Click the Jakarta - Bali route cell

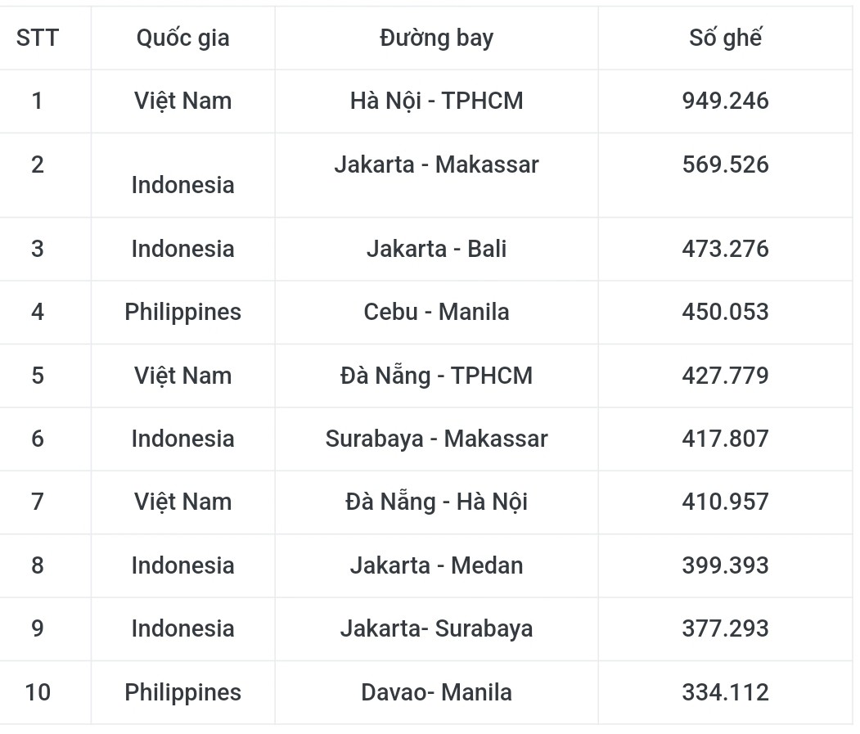pyautogui.click(x=437, y=249)
